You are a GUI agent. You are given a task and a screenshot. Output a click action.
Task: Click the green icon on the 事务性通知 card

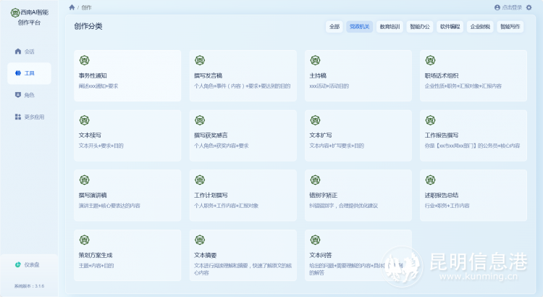click(x=83, y=60)
